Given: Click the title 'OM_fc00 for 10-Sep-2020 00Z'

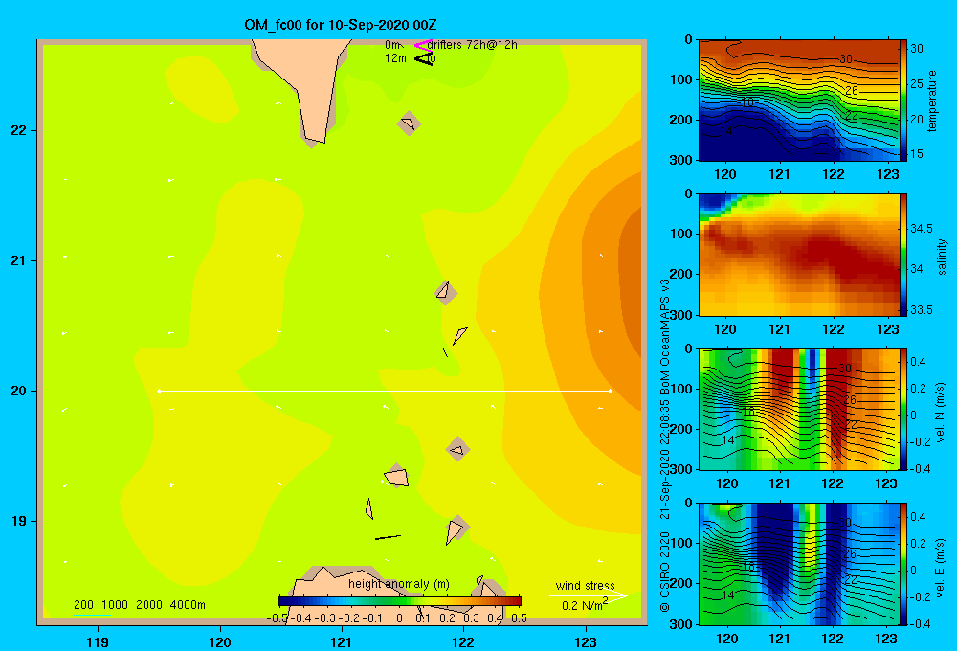Looking at the screenshot, I should (x=341, y=25).
